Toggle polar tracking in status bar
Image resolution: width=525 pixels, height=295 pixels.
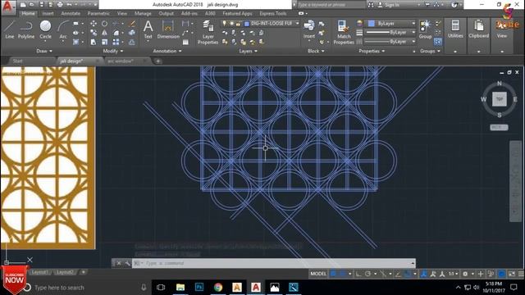(x=367, y=274)
